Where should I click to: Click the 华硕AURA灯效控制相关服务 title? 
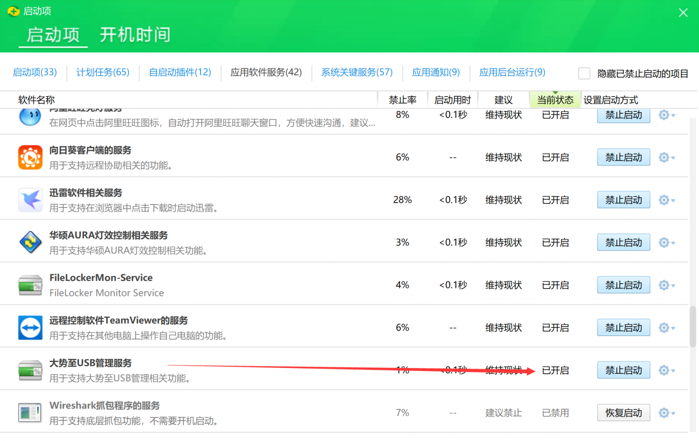click(108, 235)
